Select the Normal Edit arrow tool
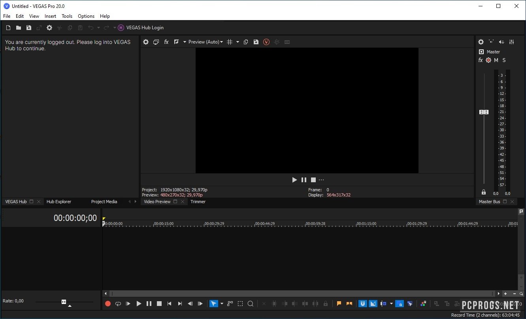Screen dimensions: 526x319 click(x=214, y=304)
